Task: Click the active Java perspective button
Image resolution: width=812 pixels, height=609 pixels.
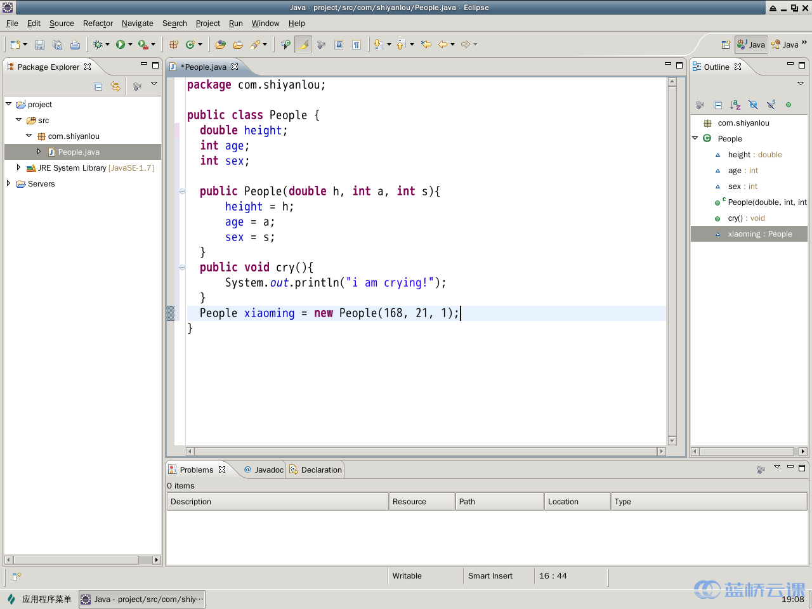Action: [751, 44]
